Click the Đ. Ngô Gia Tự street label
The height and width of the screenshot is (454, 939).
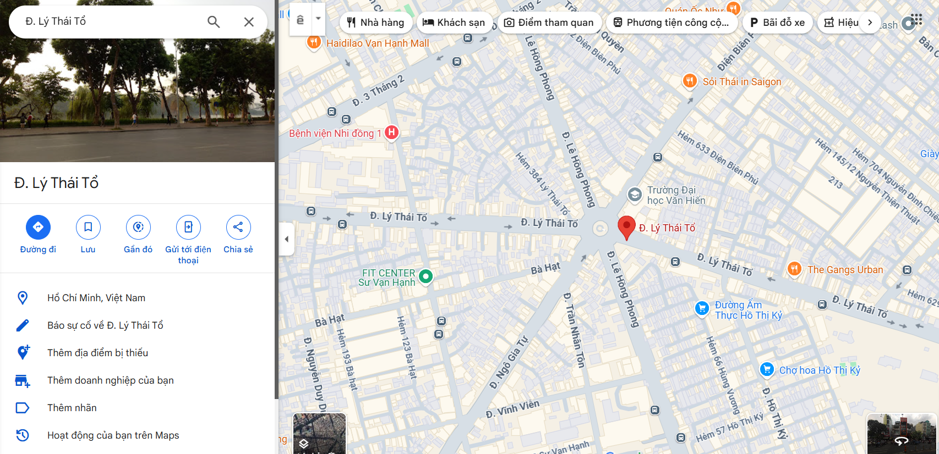tap(509, 362)
